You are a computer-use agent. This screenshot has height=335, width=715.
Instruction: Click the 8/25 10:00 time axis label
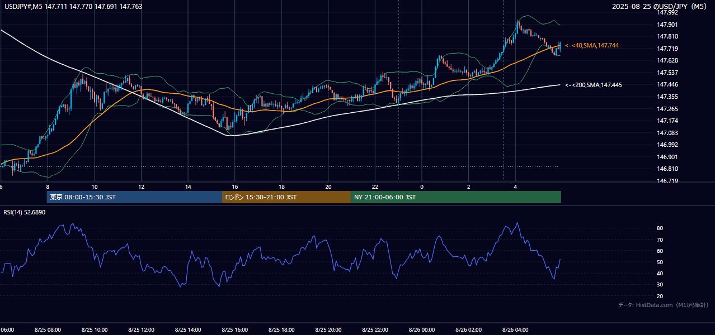click(95, 330)
